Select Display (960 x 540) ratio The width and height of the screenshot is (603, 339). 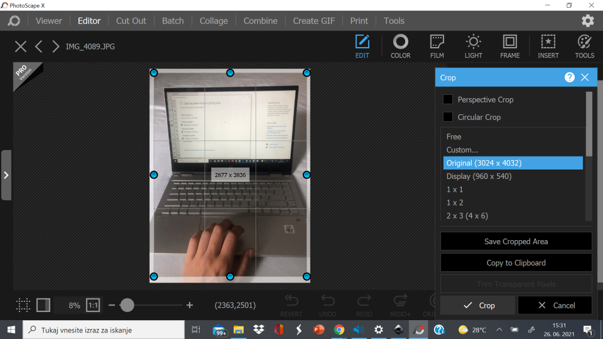pos(513,176)
